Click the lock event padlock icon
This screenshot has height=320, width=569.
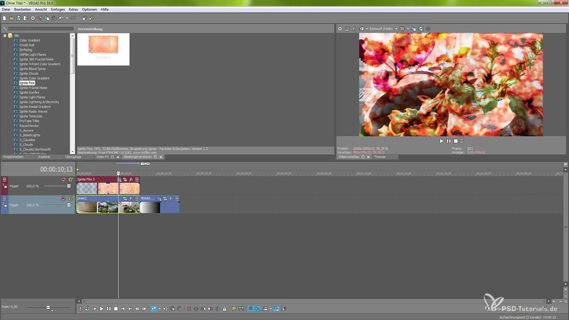tap(225, 309)
